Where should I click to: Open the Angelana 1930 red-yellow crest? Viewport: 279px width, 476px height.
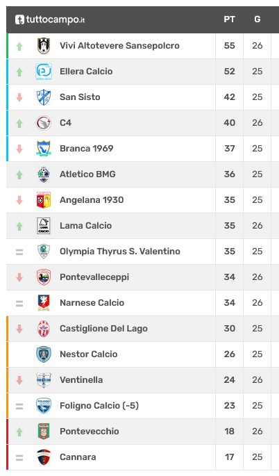click(44, 200)
